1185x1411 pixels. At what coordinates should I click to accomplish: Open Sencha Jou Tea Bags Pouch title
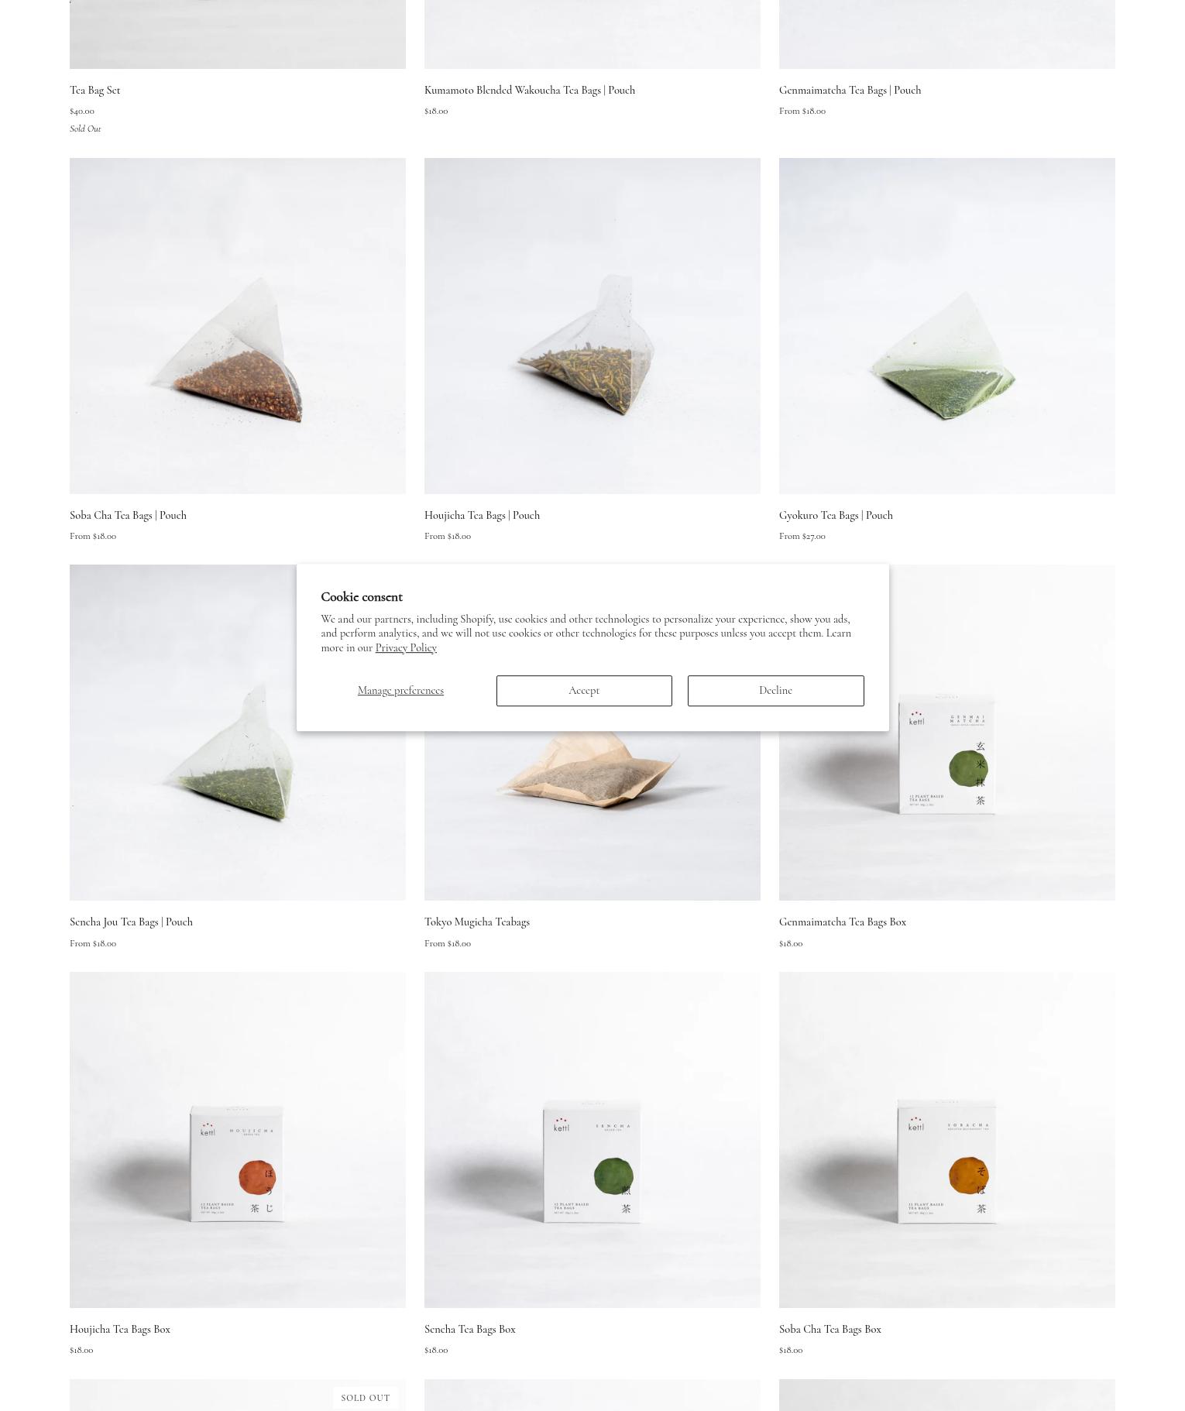[131, 922]
